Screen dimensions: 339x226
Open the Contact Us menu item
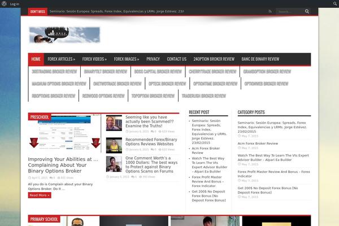177,59
